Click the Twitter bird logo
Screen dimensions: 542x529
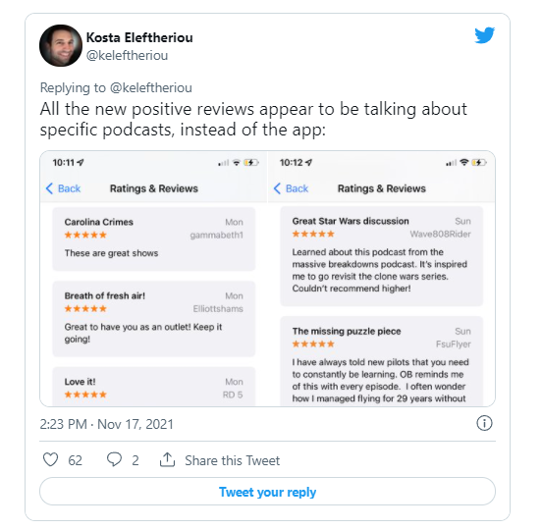point(484,35)
